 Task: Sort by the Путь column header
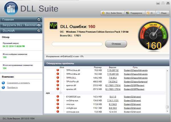click(135, 68)
